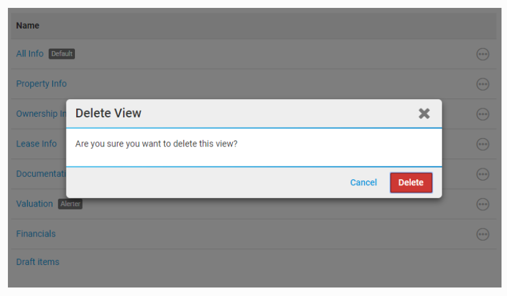Open the more options menu for All Info

(x=483, y=54)
